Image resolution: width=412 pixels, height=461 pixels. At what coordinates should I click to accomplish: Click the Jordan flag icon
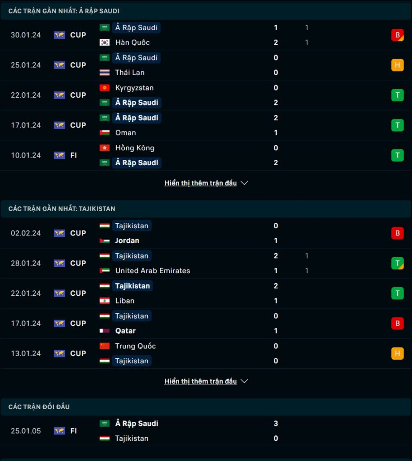point(104,240)
